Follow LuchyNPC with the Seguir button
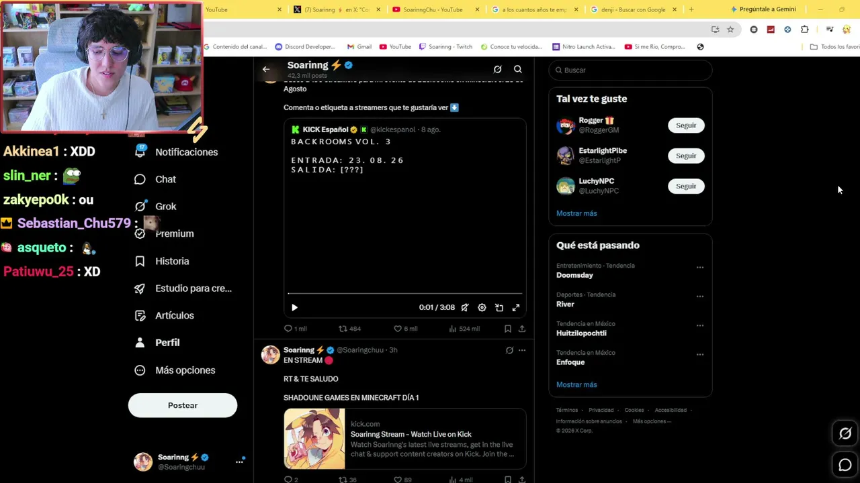 point(686,186)
